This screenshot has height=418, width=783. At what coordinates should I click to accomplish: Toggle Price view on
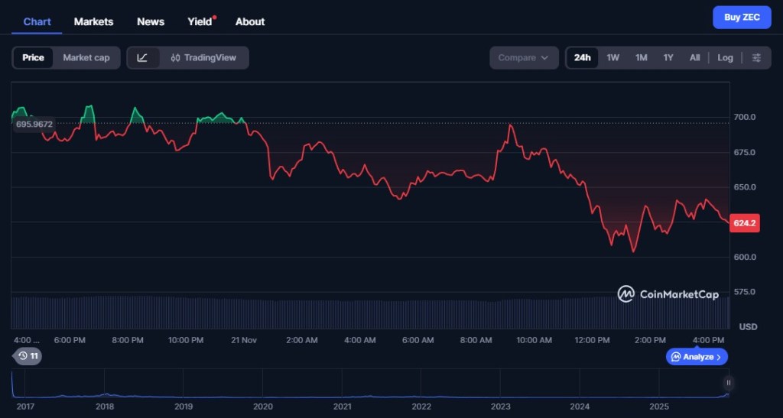[x=33, y=57]
